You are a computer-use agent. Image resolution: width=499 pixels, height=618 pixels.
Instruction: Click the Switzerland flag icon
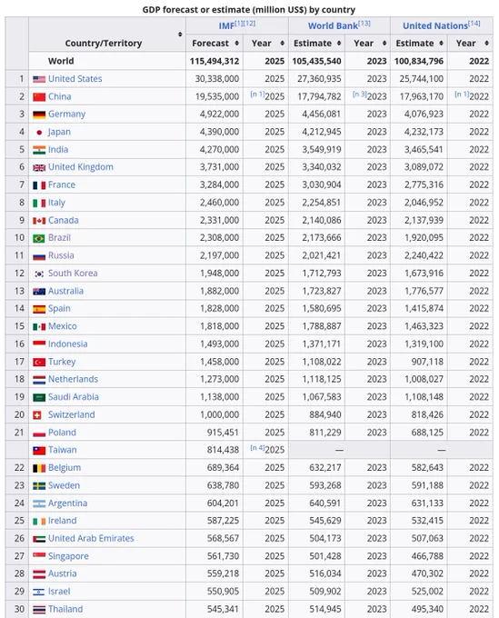(37, 415)
